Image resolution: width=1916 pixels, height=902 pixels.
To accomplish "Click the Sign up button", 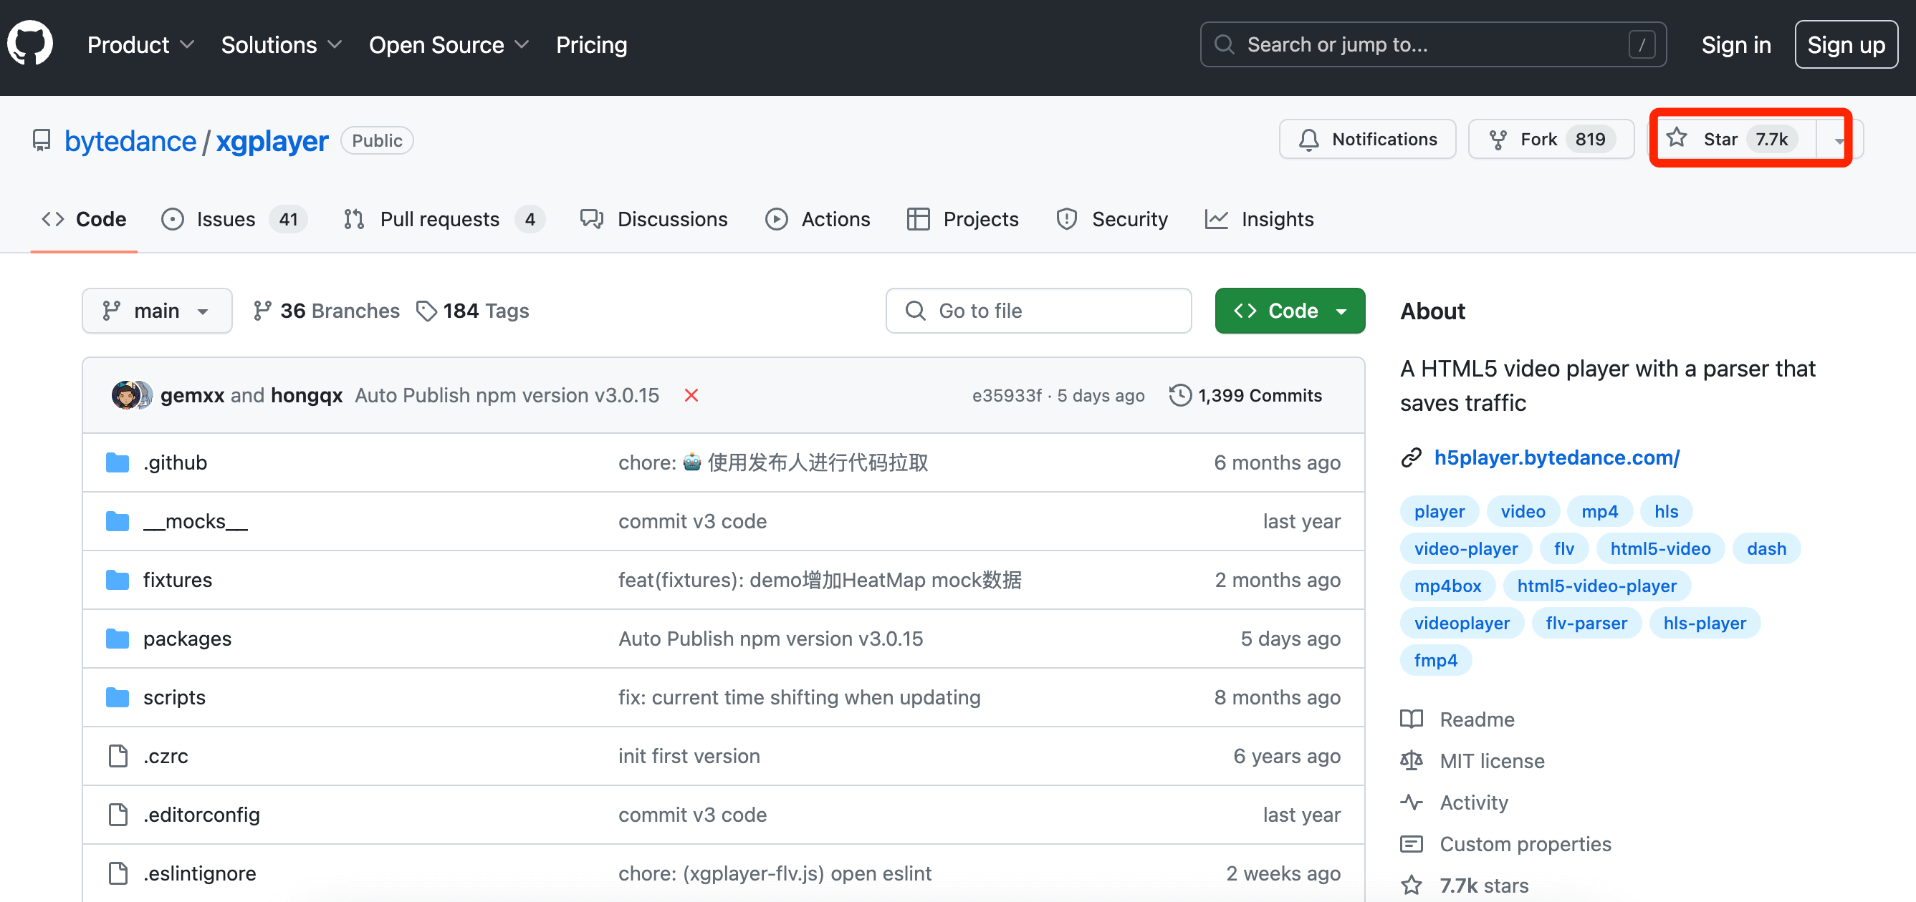I will pos(1845,44).
